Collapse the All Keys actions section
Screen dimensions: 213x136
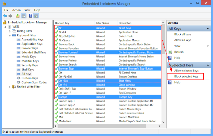click(208, 29)
